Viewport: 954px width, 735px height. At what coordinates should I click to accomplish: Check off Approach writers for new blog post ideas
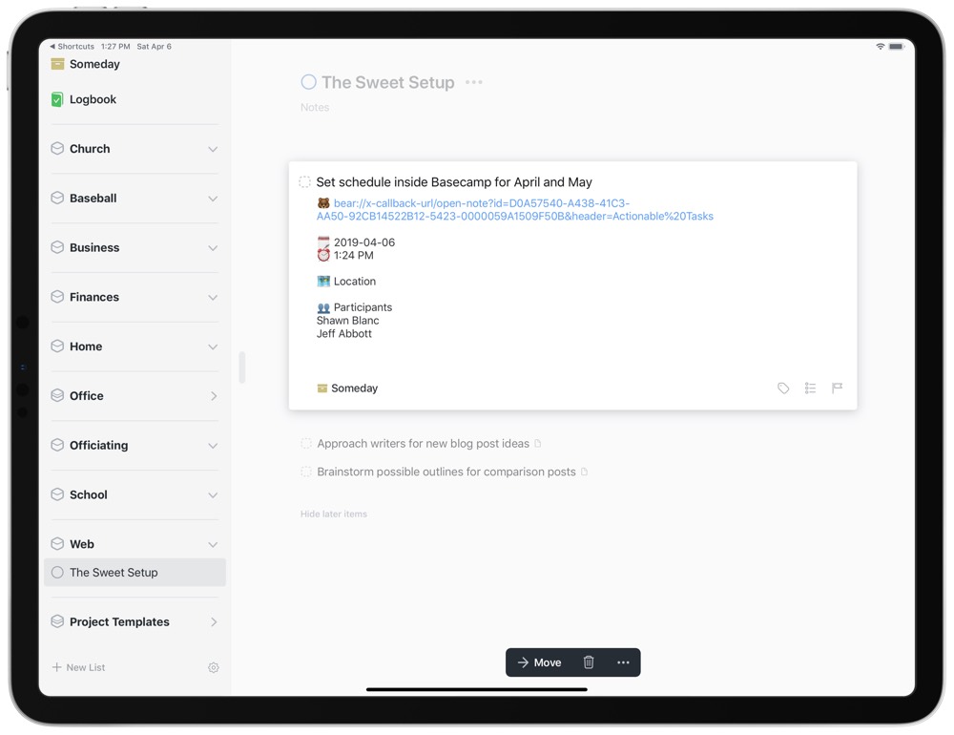306,443
